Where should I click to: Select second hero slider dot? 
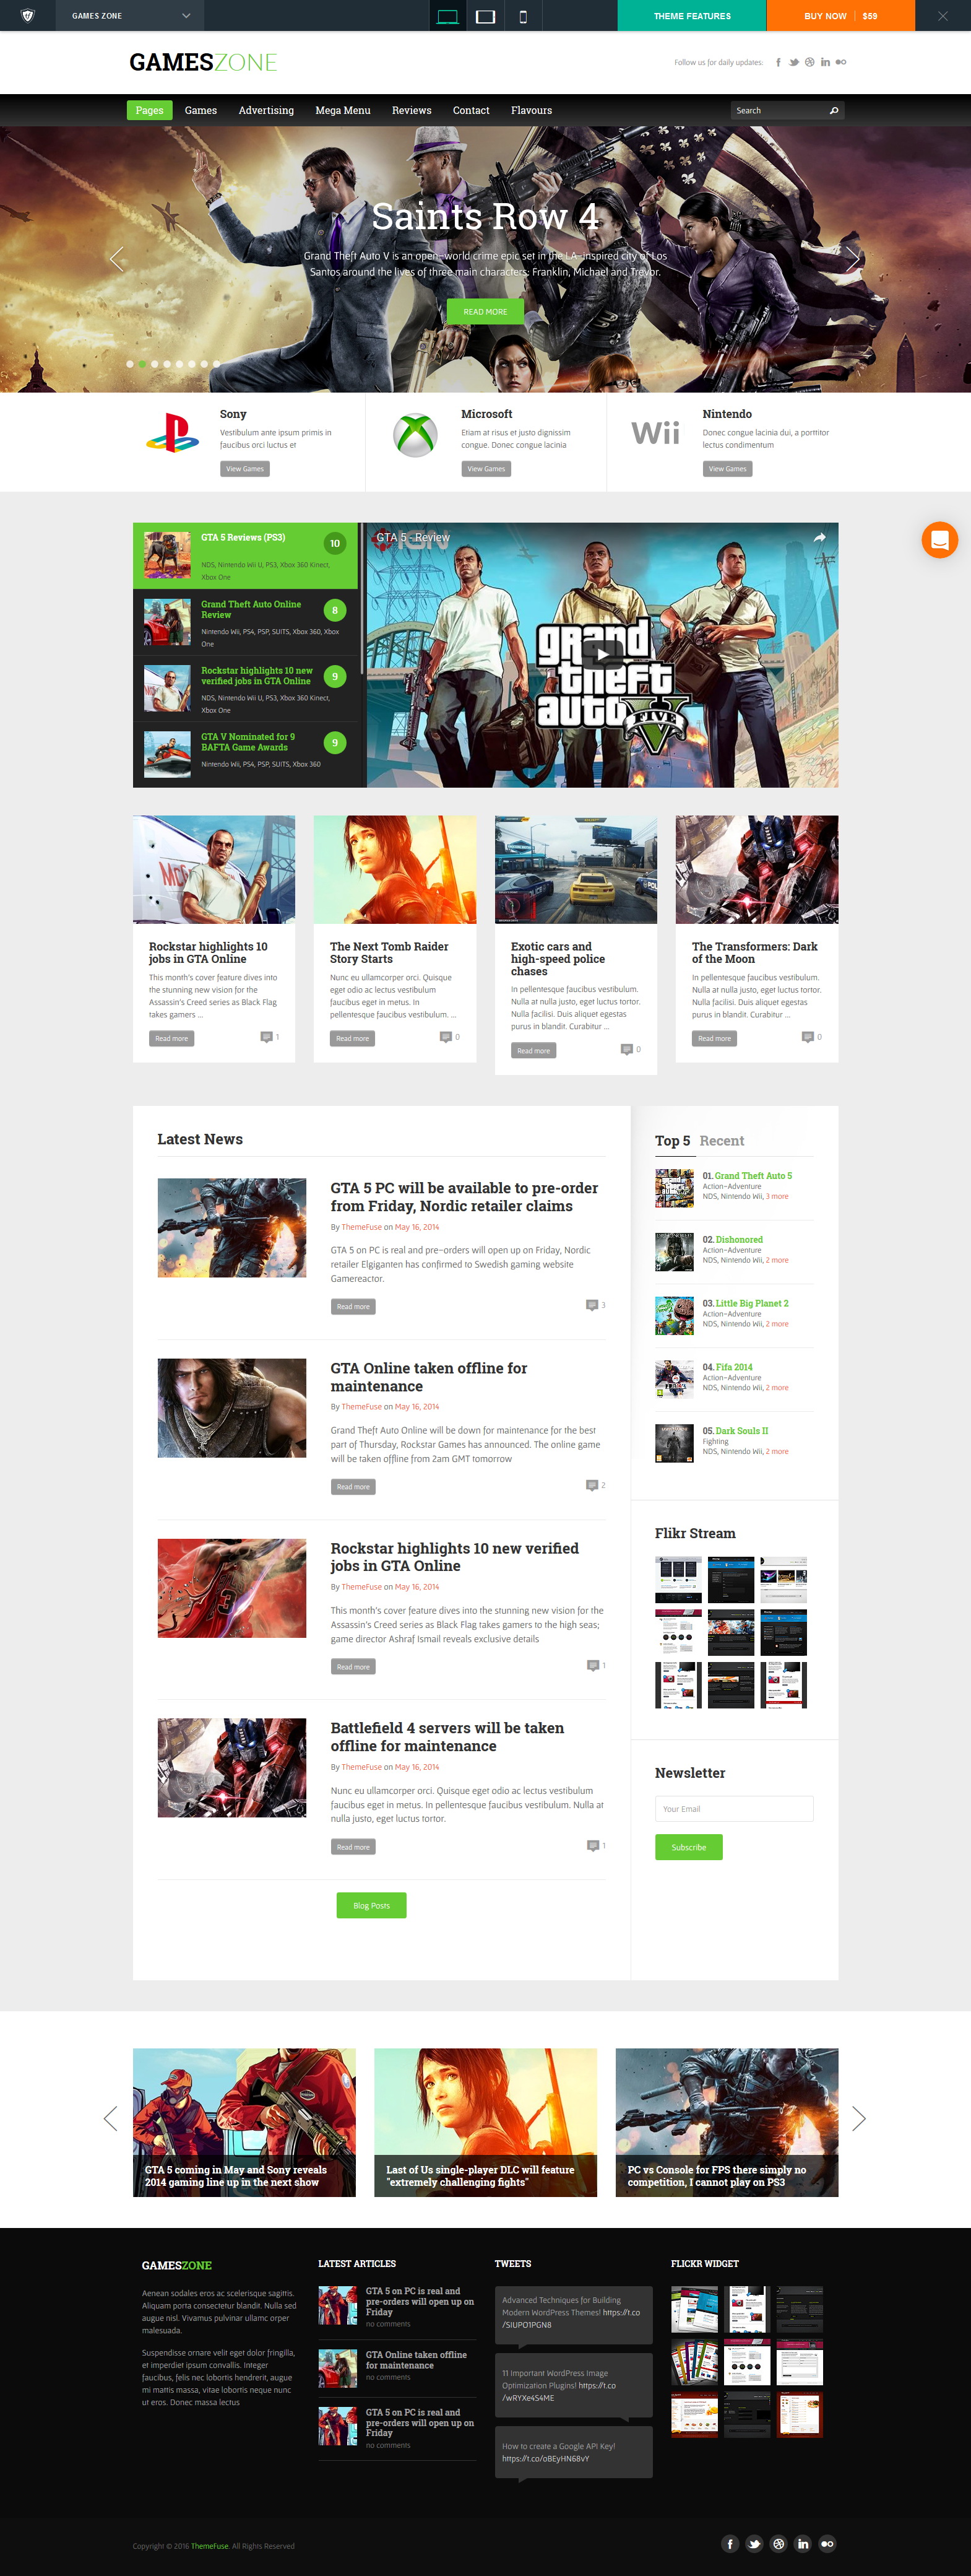point(142,364)
